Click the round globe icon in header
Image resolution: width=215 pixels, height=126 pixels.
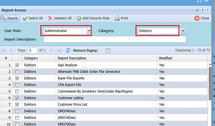pos(197,10)
